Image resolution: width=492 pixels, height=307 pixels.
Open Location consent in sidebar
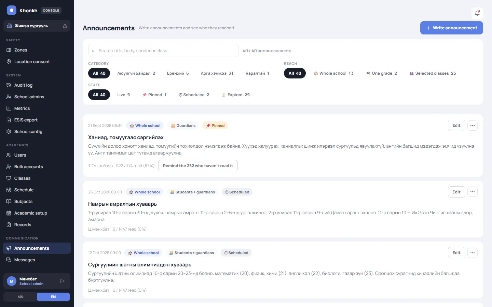tap(37, 62)
